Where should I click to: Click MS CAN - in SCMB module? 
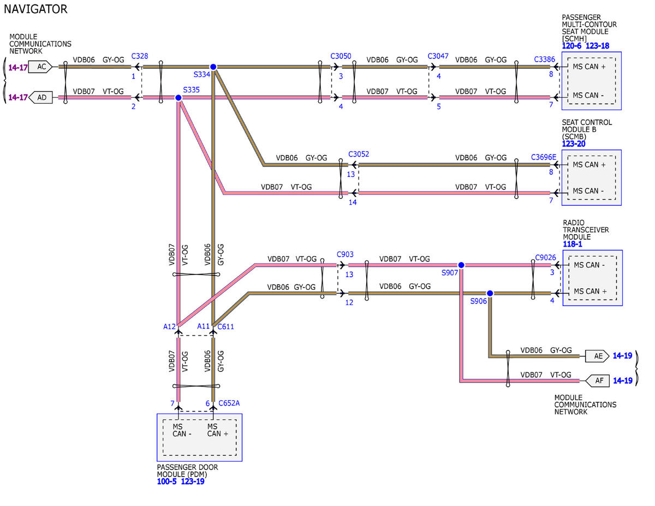pos(588,191)
